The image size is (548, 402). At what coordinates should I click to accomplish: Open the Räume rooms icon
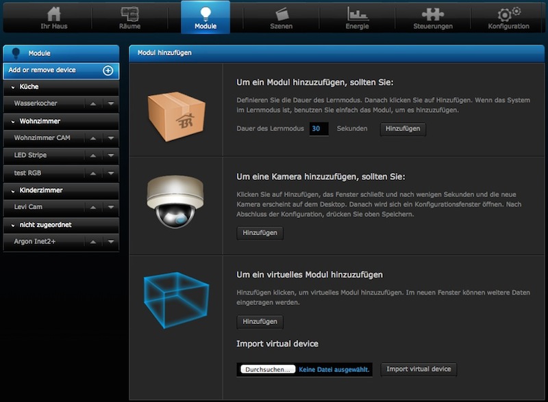tap(129, 14)
